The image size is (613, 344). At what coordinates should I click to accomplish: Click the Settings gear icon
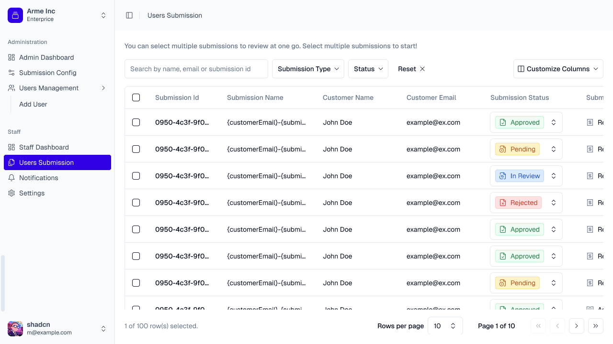[x=11, y=193]
